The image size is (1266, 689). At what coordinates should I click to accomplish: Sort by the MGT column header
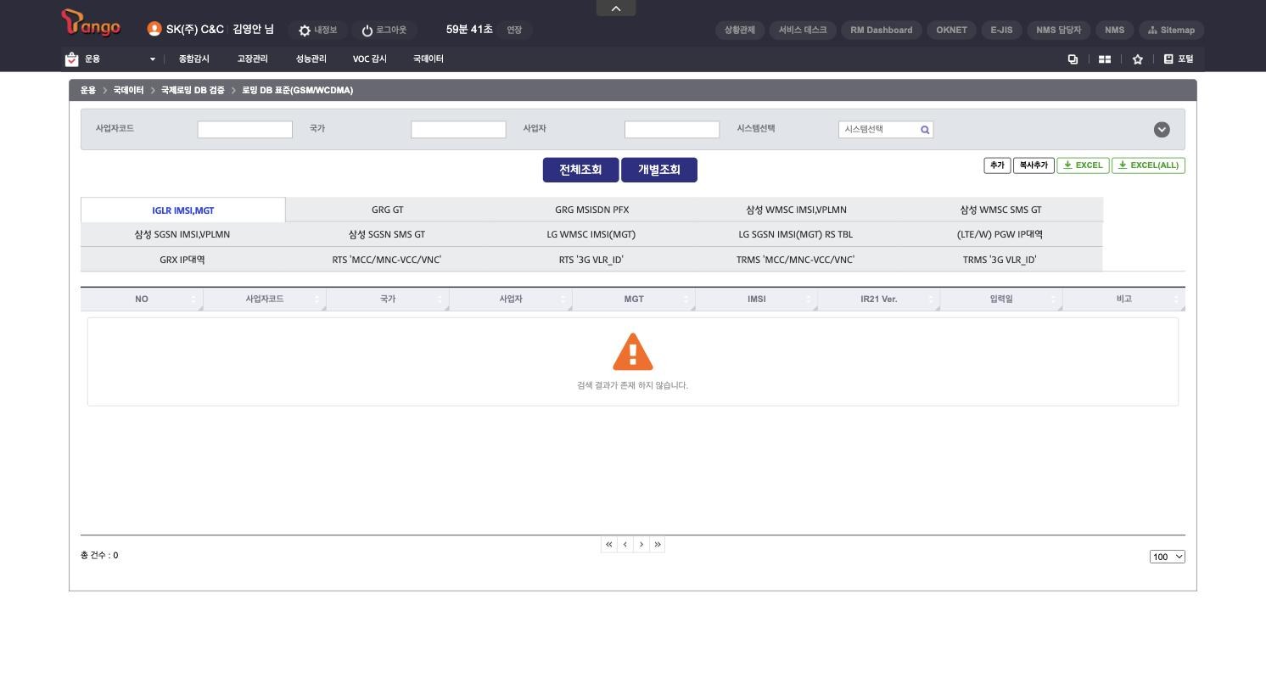point(634,299)
